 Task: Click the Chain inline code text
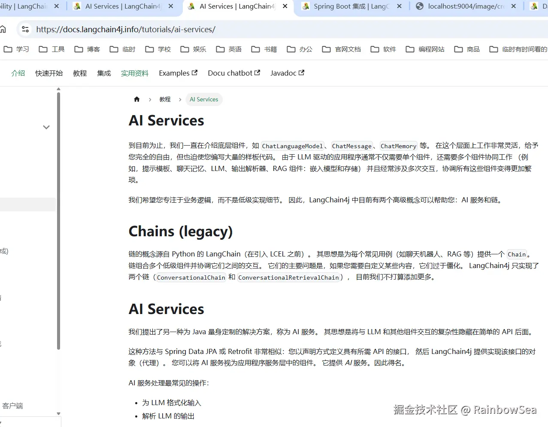pyautogui.click(x=517, y=254)
